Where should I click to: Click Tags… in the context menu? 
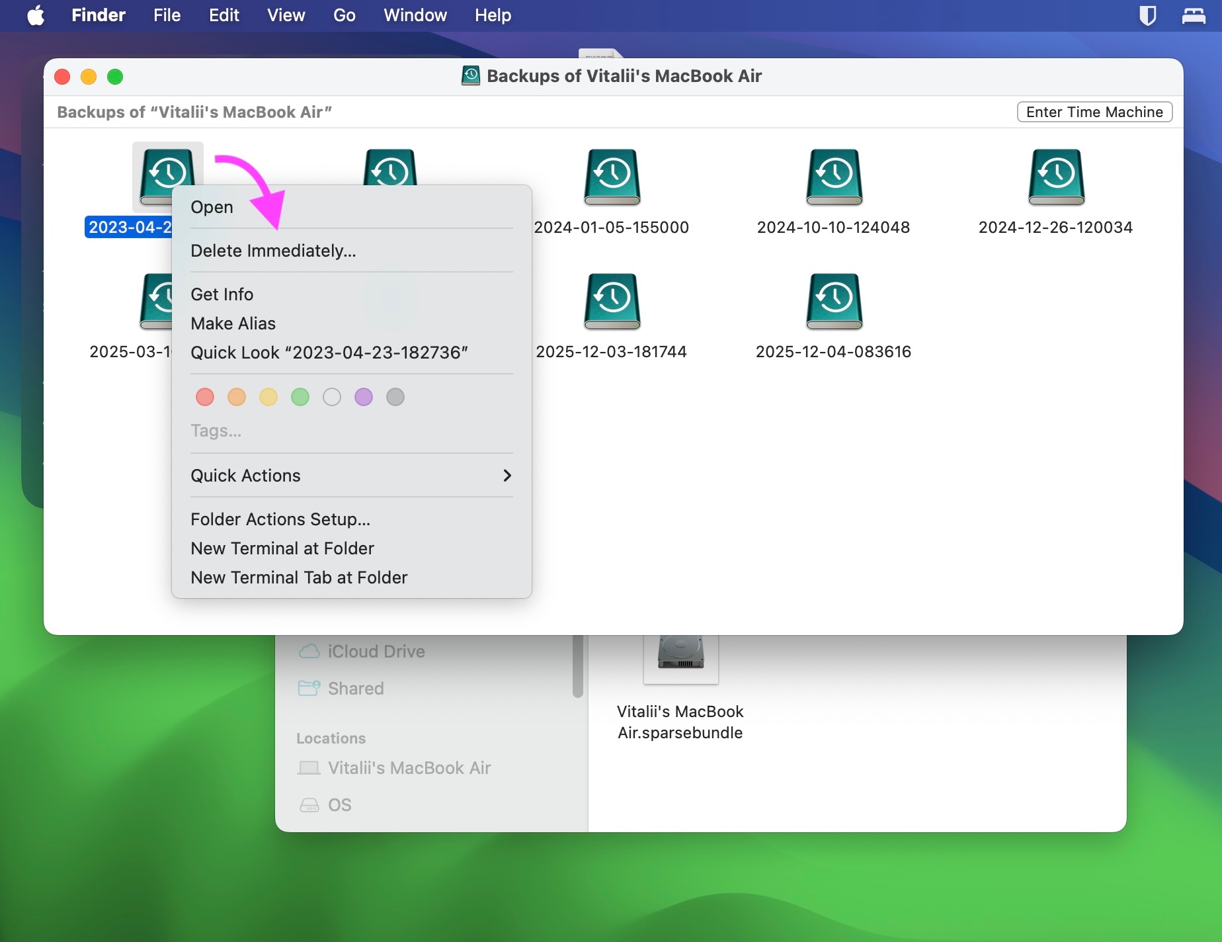216,431
